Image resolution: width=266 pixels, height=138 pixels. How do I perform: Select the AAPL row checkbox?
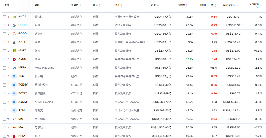point(4,42)
